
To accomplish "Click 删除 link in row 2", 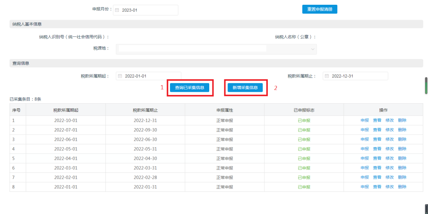I will (402, 130).
